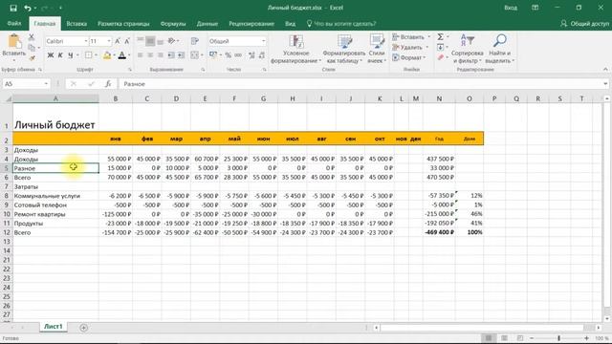Increase indent icon

181,55
